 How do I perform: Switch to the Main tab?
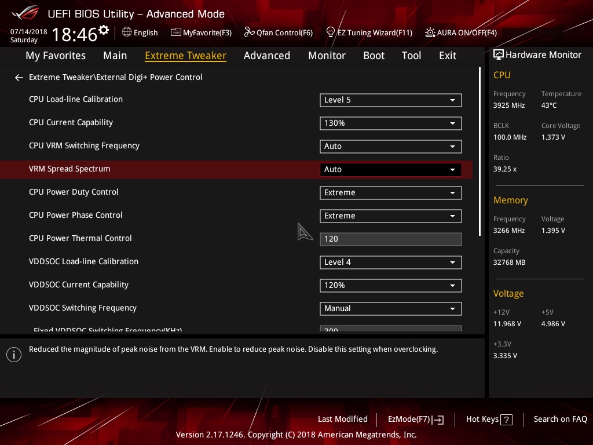[115, 56]
